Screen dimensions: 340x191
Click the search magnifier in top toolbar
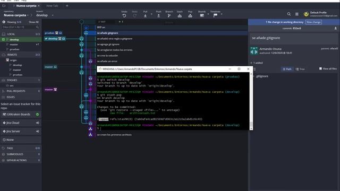[x=289, y=14]
